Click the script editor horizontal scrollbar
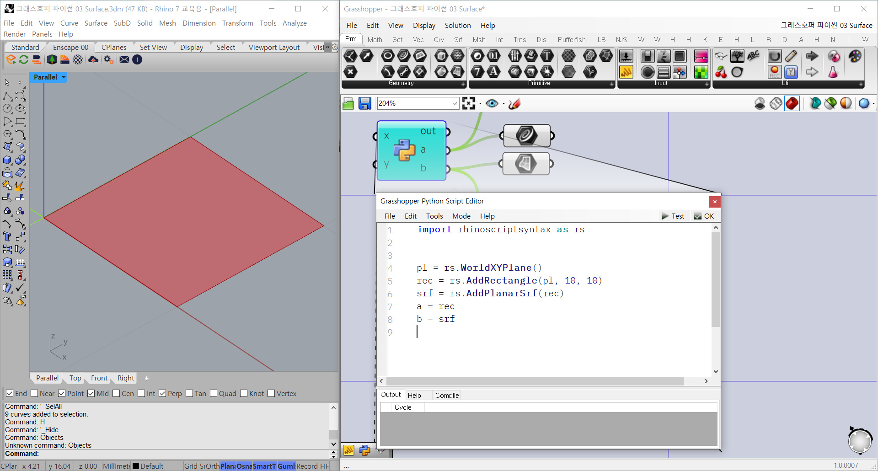 (x=535, y=381)
